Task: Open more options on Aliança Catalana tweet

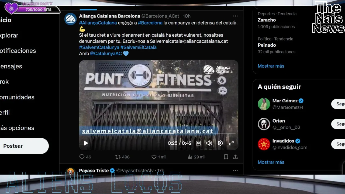Action: tap(235, 16)
